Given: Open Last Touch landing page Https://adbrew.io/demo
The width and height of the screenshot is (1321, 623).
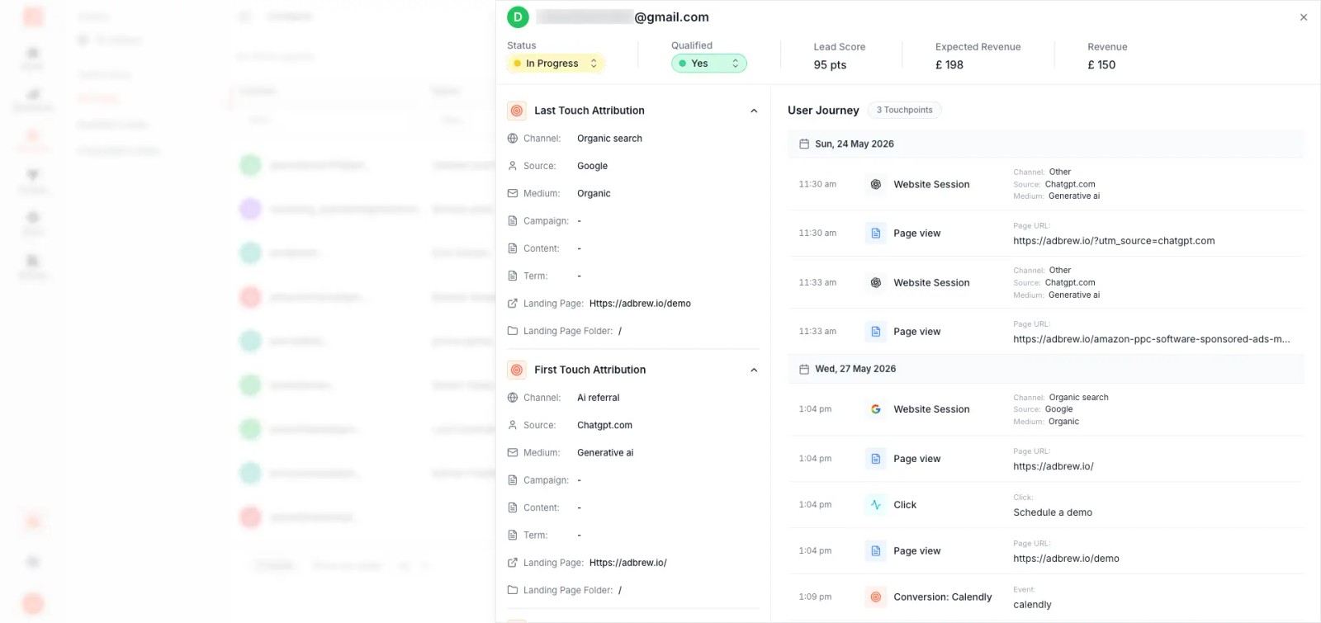Looking at the screenshot, I should 640,304.
